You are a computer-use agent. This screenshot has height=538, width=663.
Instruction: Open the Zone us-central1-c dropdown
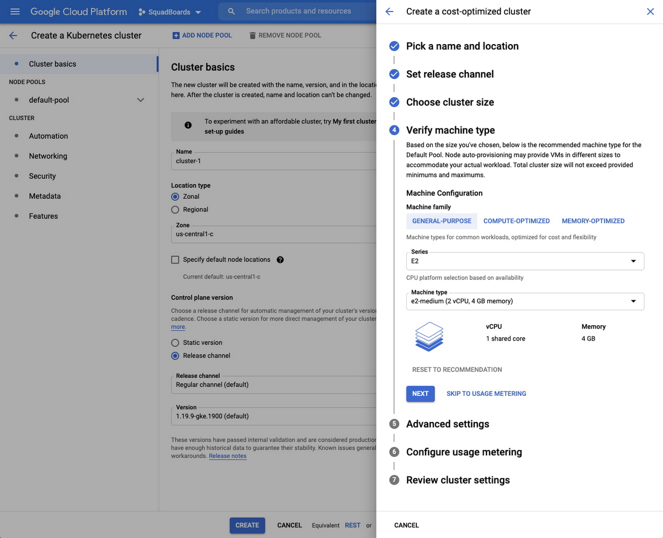pos(274,234)
